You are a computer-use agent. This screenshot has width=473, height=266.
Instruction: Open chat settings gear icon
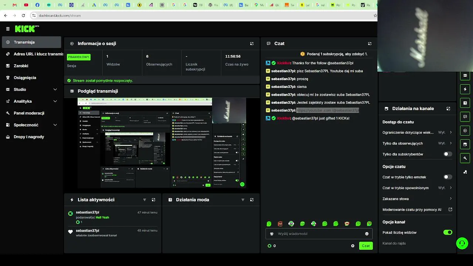coord(353,246)
